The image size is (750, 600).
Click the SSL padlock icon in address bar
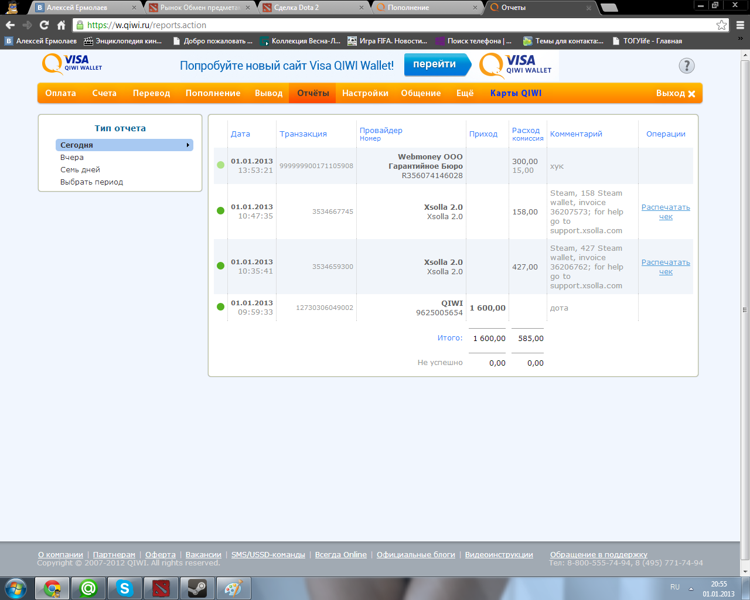point(80,25)
